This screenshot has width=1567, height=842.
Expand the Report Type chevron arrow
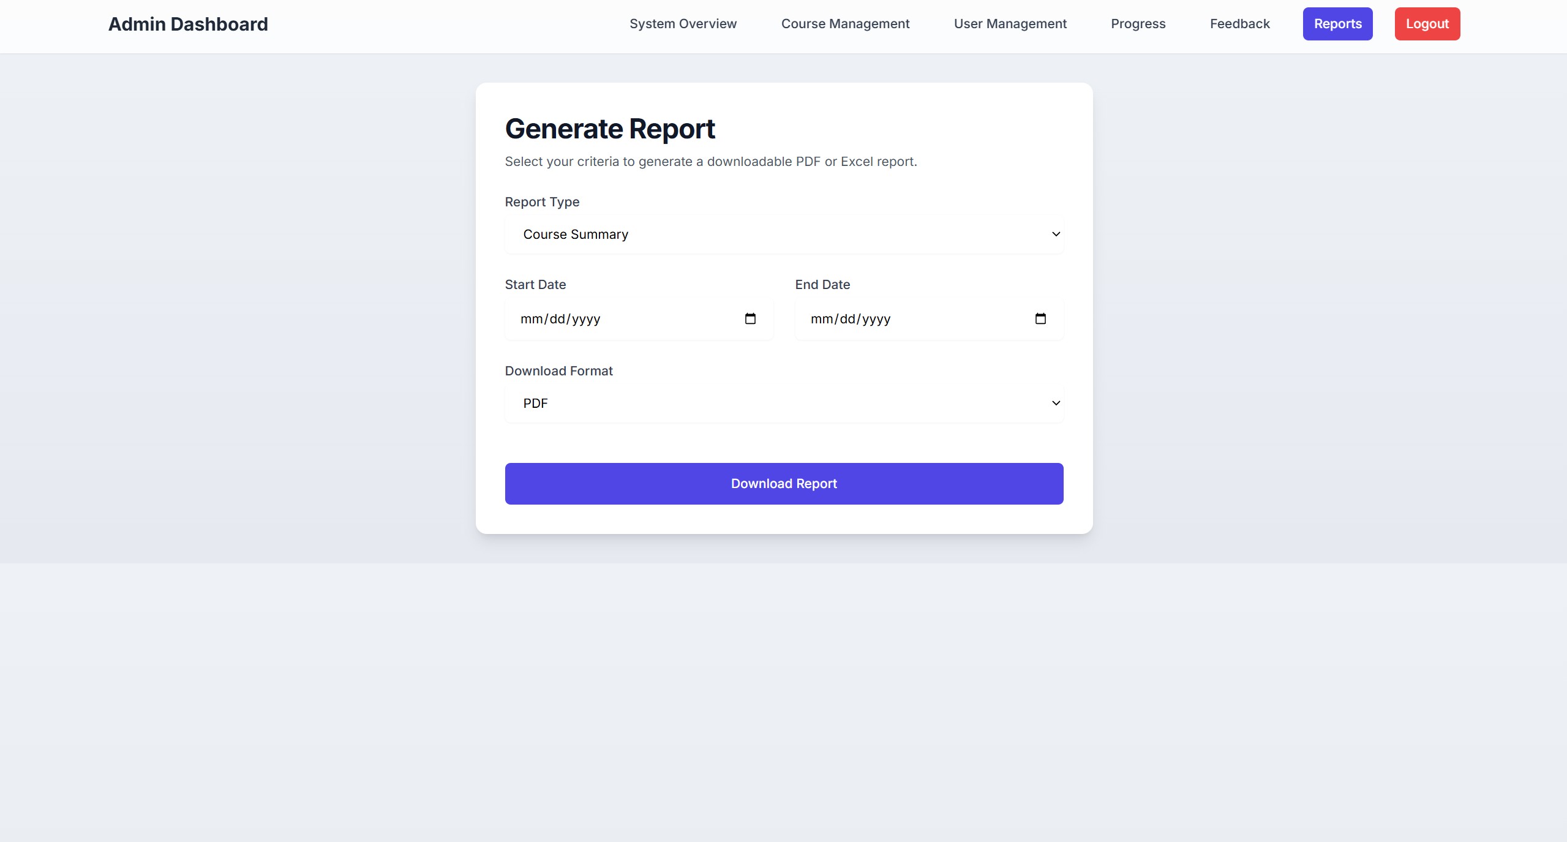pyautogui.click(x=1056, y=234)
